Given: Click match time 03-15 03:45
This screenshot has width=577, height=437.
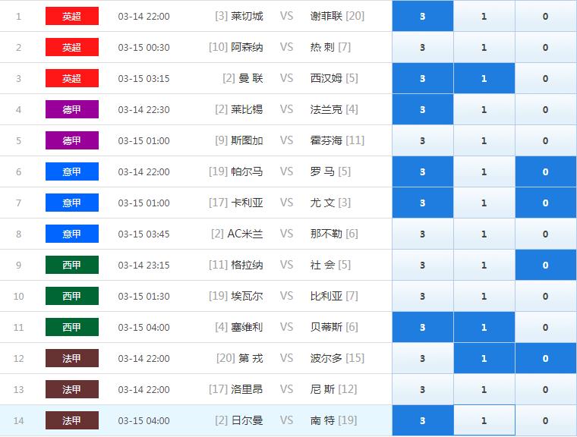Looking at the screenshot, I should pyautogui.click(x=144, y=234).
